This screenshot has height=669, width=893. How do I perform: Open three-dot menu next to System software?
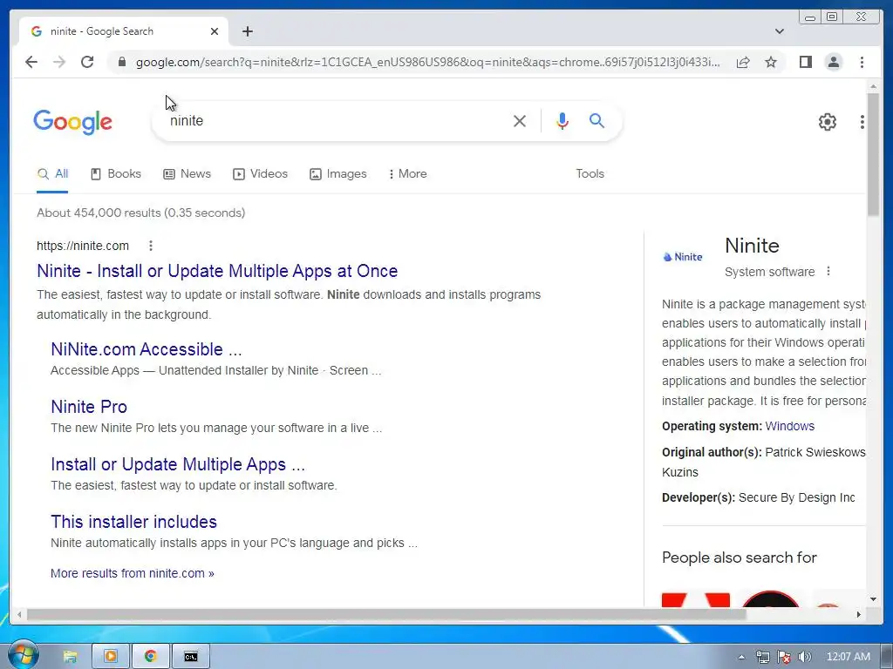click(x=828, y=272)
